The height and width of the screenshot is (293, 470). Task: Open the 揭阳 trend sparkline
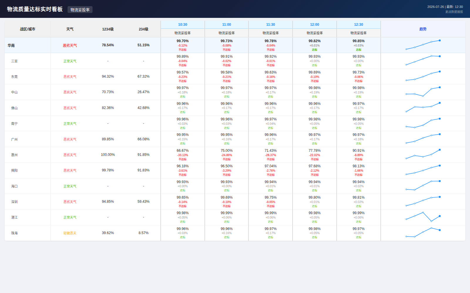click(423, 170)
